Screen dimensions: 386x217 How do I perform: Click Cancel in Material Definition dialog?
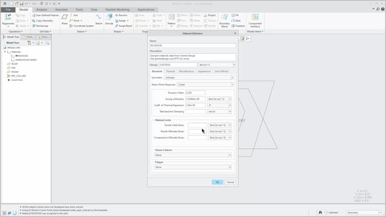tap(230, 182)
